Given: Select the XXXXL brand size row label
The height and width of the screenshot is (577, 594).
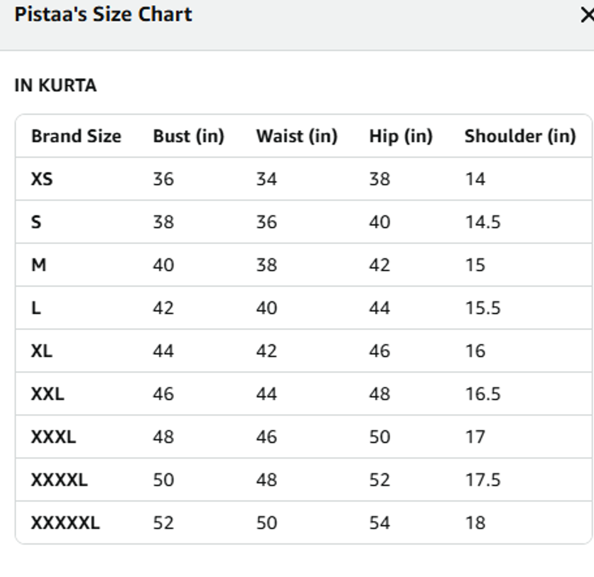Looking at the screenshot, I should click(59, 480).
